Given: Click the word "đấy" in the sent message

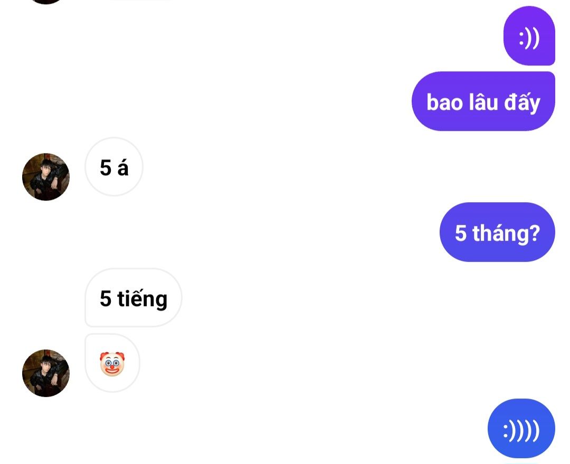Looking at the screenshot, I should pos(522,102).
